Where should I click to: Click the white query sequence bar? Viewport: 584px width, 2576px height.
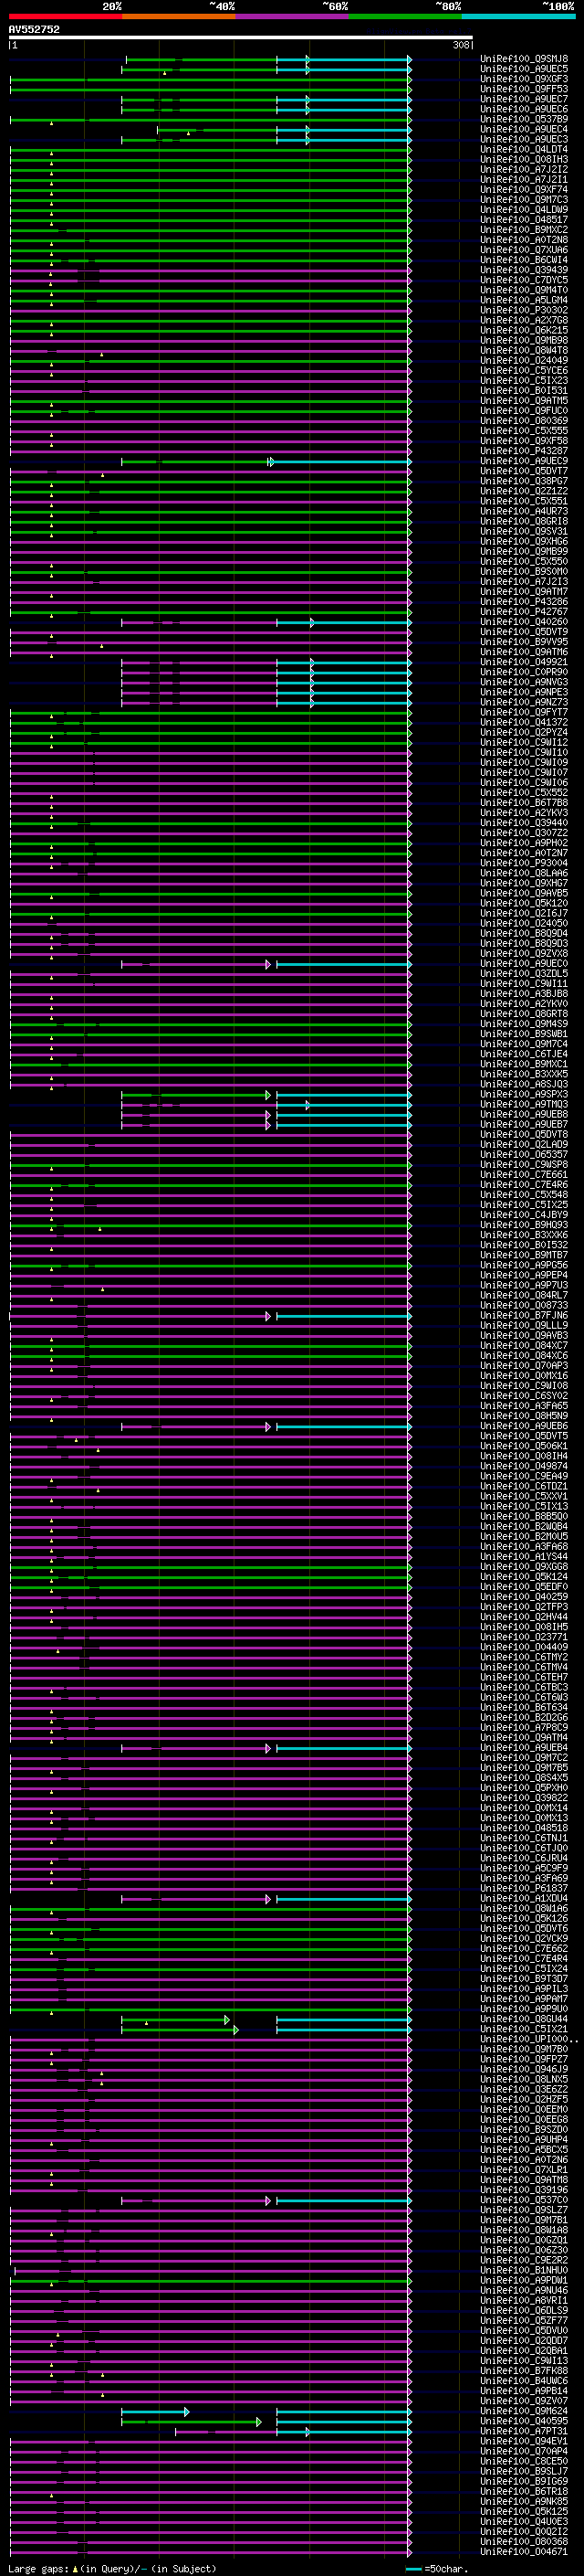click(x=241, y=37)
